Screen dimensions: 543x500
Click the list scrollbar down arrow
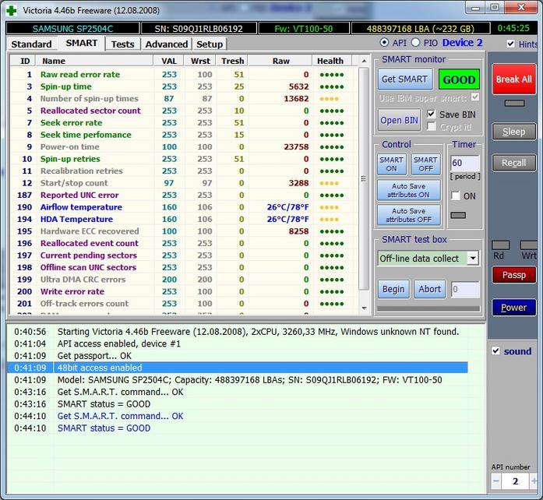click(364, 308)
